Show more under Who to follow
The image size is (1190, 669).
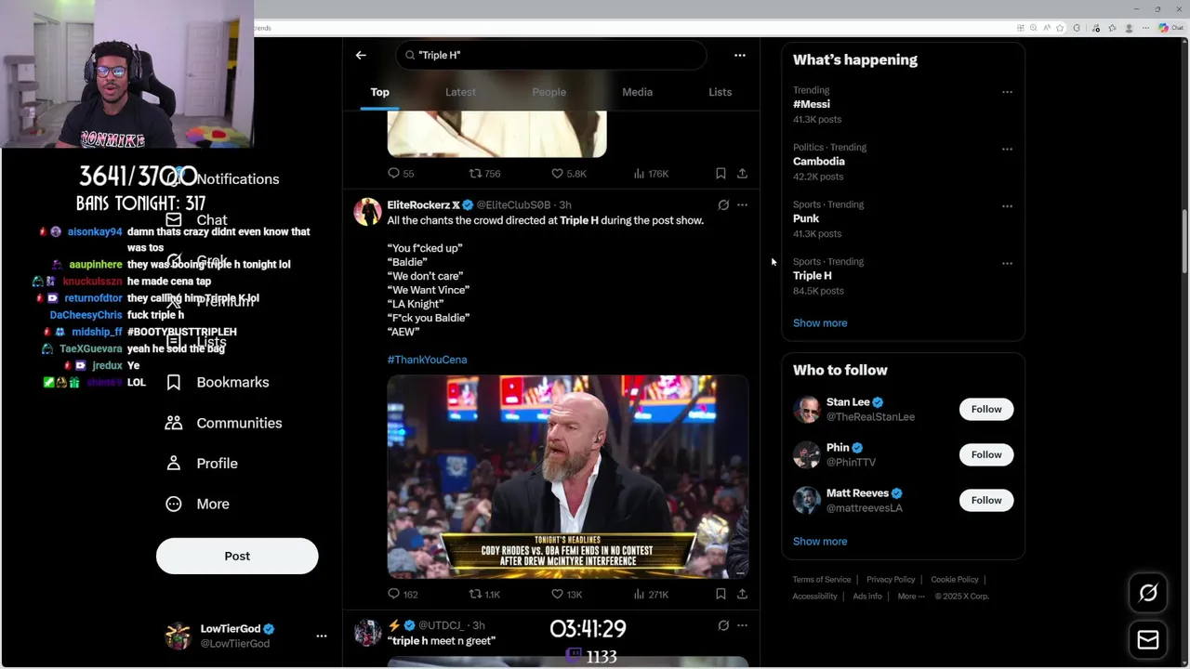[x=820, y=542]
